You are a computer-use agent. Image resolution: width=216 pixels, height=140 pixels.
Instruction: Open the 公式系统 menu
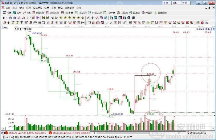tap(38, 8)
